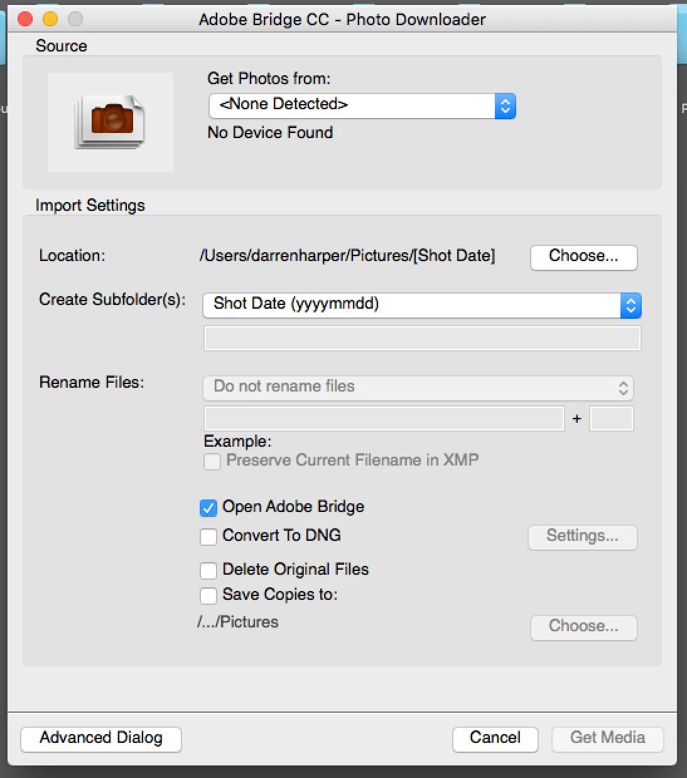Switch to Advanced Dialog

click(x=101, y=739)
